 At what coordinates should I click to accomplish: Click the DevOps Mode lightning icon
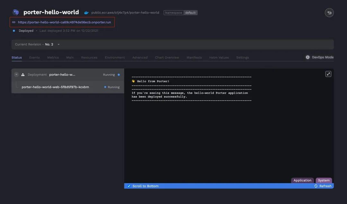pyautogui.click(x=307, y=57)
